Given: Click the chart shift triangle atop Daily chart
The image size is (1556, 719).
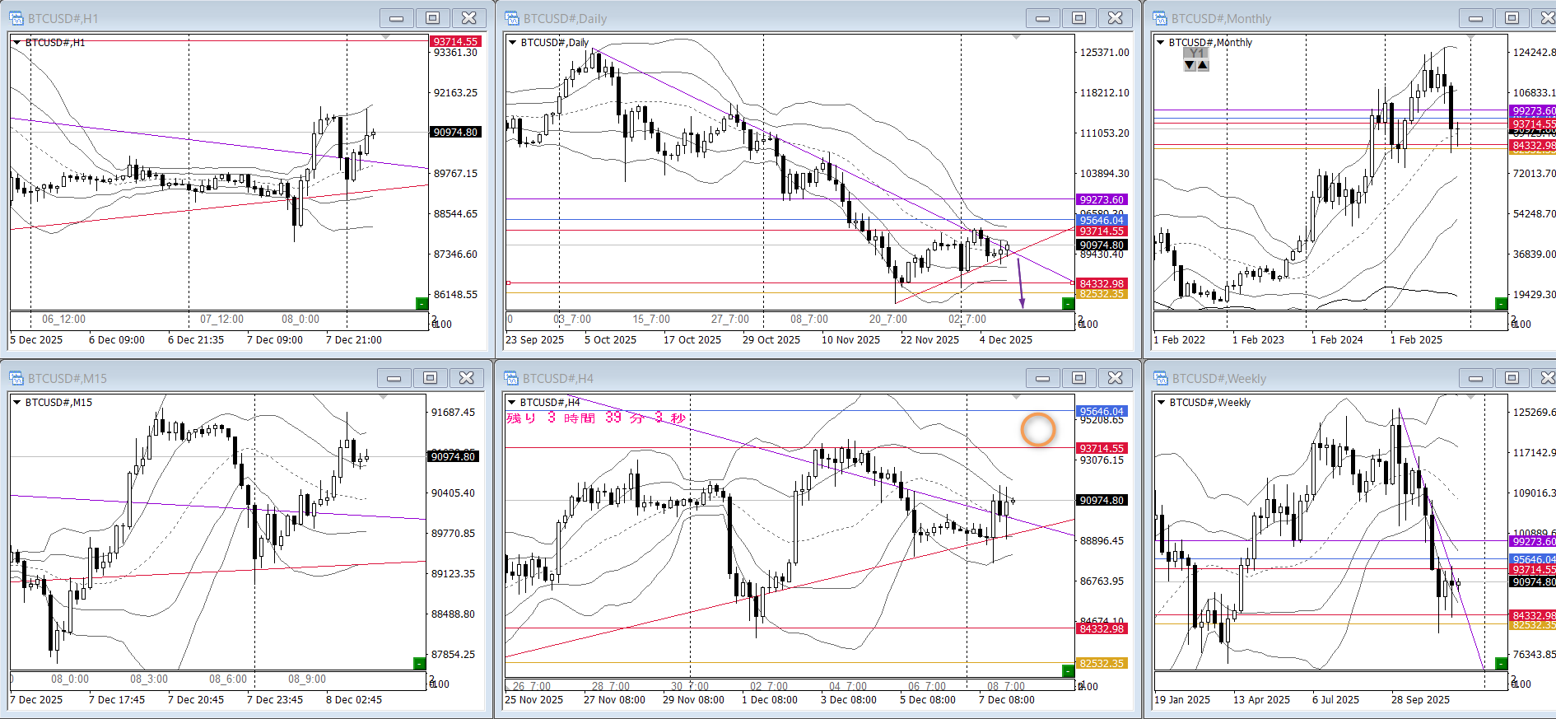Looking at the screenshot, I should pyautogui.click(x=1016, y=37).
